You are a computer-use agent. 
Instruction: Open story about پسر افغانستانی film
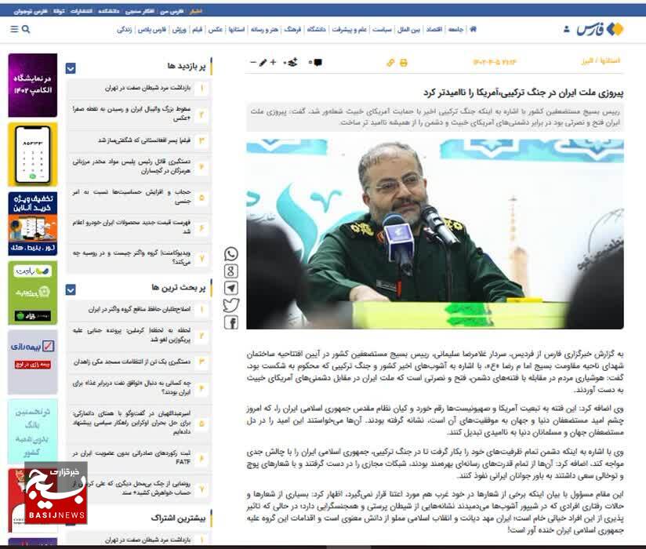(144, 140)
